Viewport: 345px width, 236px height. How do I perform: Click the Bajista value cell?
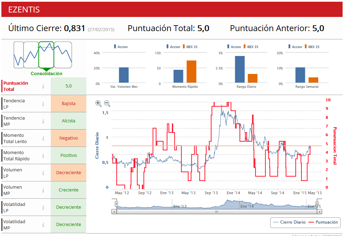68,103
